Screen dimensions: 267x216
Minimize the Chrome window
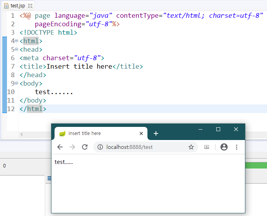pos(200,130)
